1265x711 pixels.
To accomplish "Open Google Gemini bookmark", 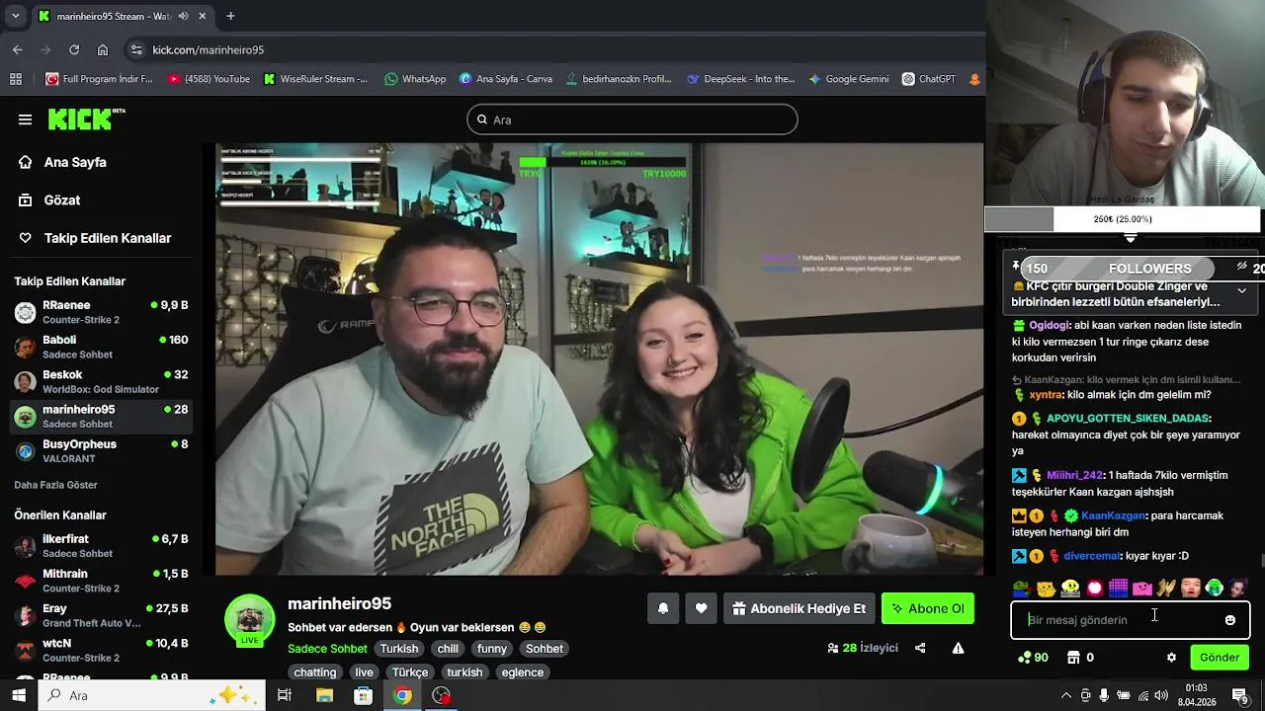I will coord(848,79).
